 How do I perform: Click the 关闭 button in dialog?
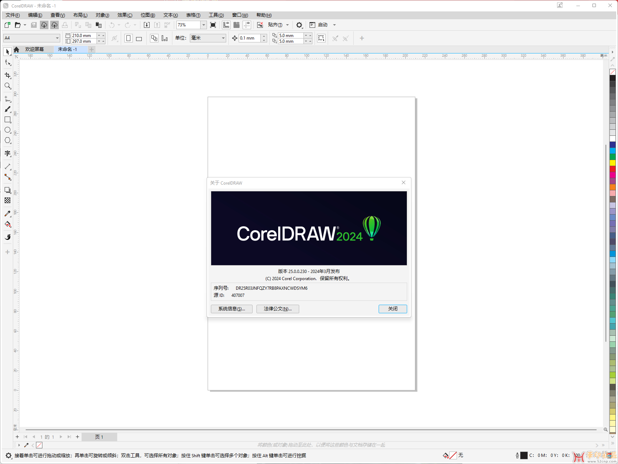393,309
